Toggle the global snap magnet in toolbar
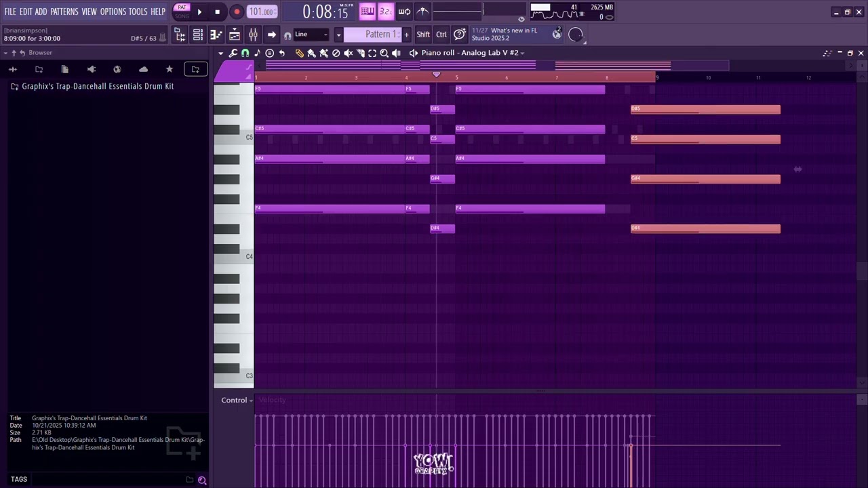868x488 pixels. point(288,35)
